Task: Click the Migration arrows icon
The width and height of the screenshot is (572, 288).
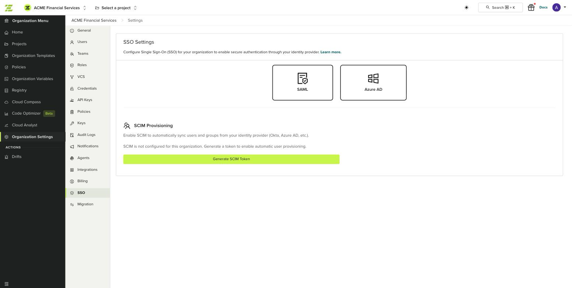Action: [x=72, y=205]
